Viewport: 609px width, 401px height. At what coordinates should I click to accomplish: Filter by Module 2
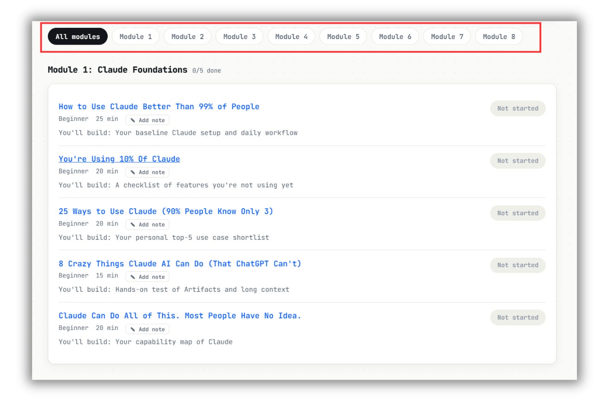coord(188,37)
